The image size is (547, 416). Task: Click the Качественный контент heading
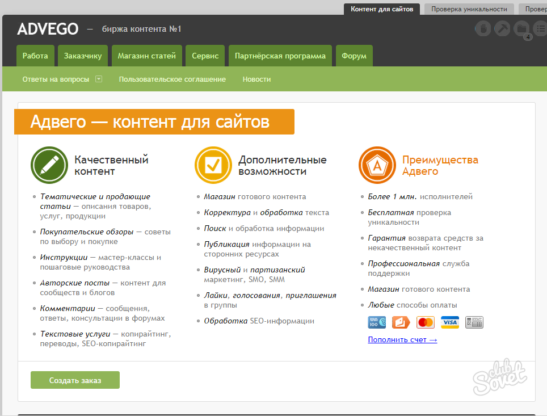(x=111, y=165)
